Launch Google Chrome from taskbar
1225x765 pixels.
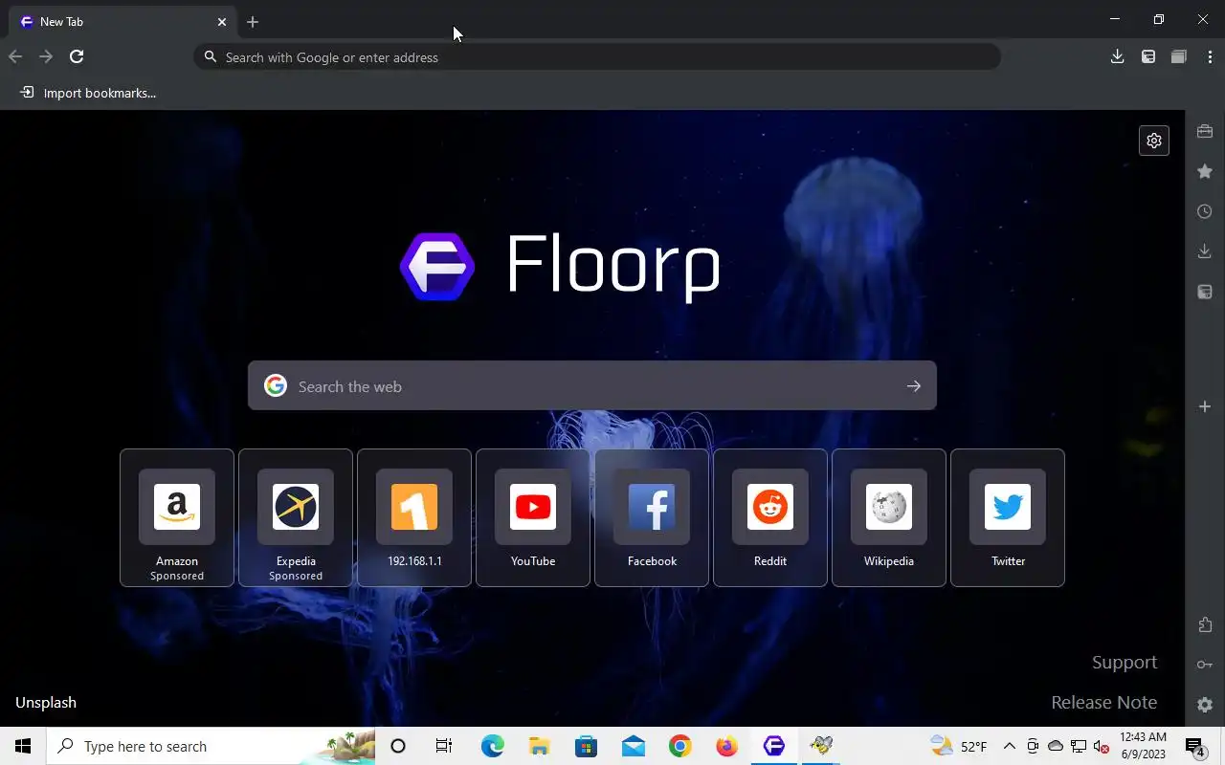[x=679, y=746]
